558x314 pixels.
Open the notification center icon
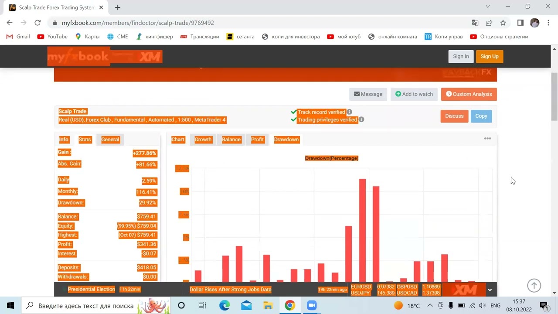click(x=544, y=305)
